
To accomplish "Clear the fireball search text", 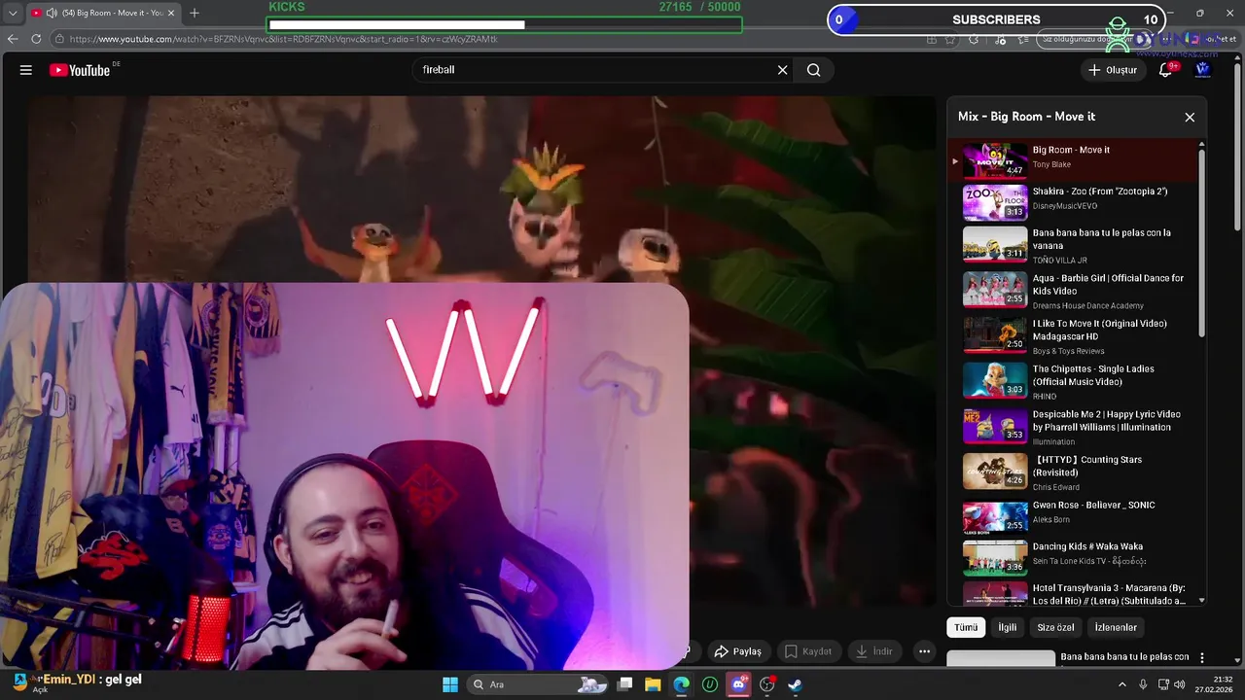I will [782, 70].
